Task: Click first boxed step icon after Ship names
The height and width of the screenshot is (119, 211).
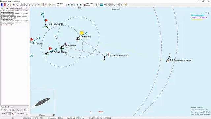Action: pyautogui.click(x=69, y=5)
